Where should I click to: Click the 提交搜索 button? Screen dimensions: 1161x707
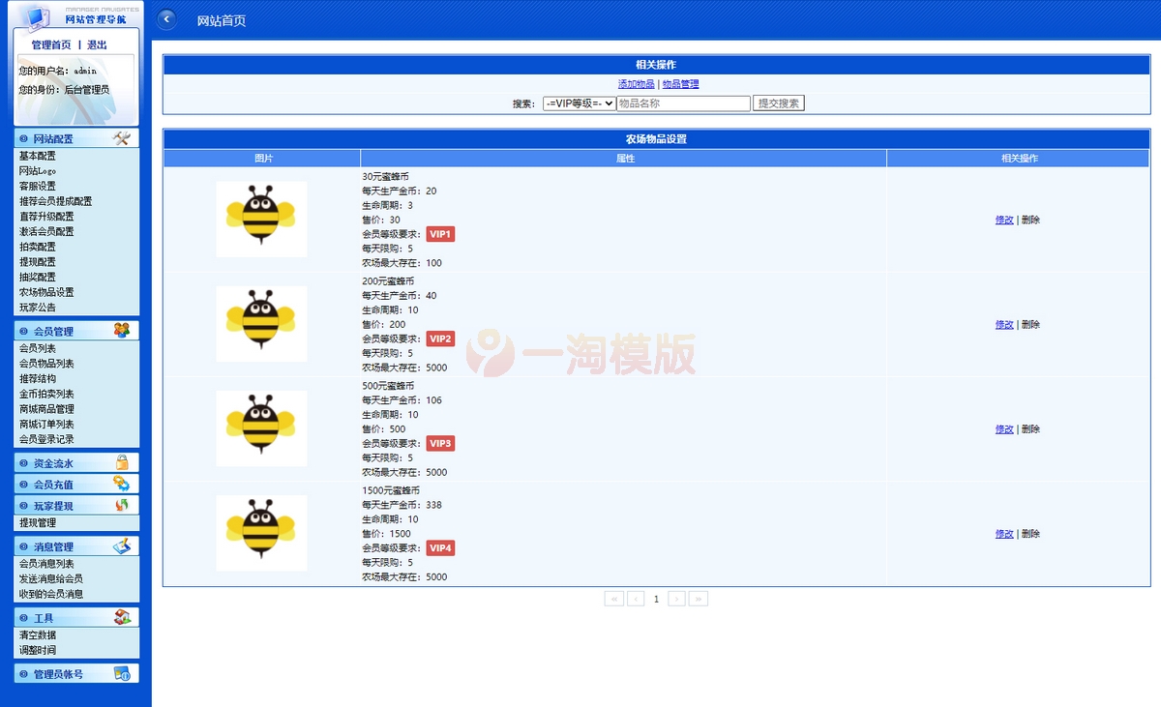pyautogui.click(x=778, y=103)
